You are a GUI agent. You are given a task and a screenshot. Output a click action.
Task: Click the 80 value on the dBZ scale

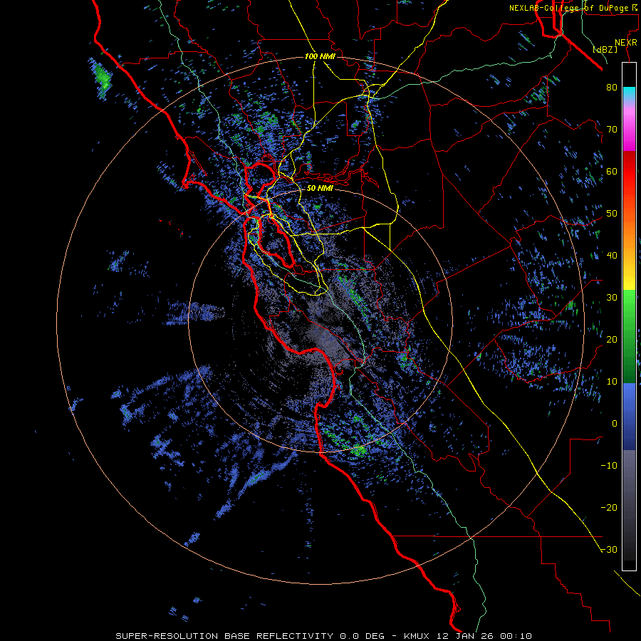[x=612, y=87]
